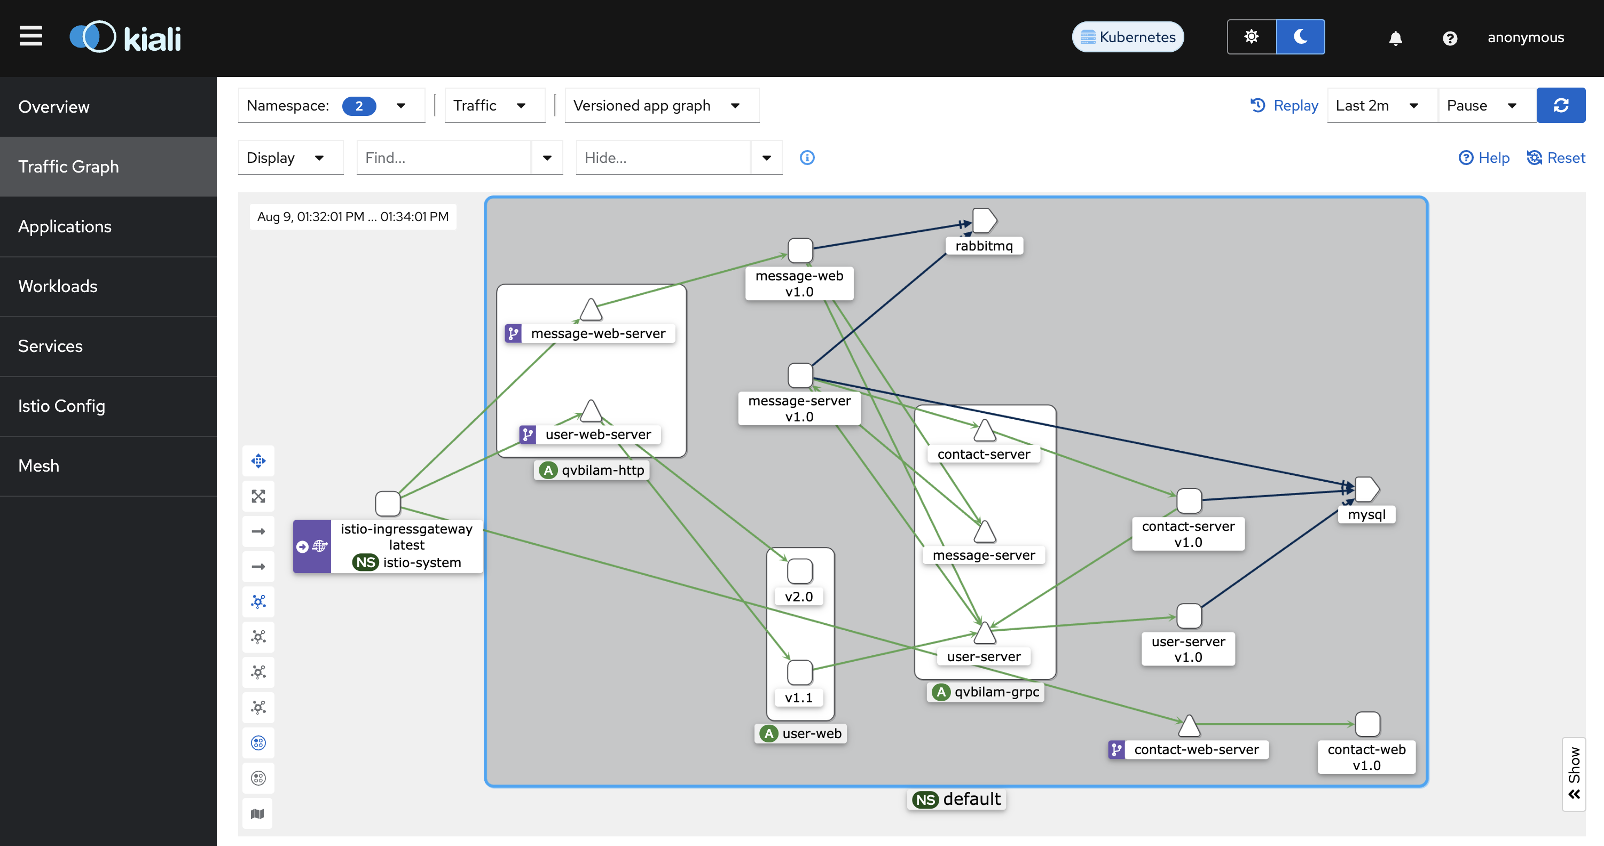
Task: Select the message-web v1.0 workload node
Action: coord(800,250)
